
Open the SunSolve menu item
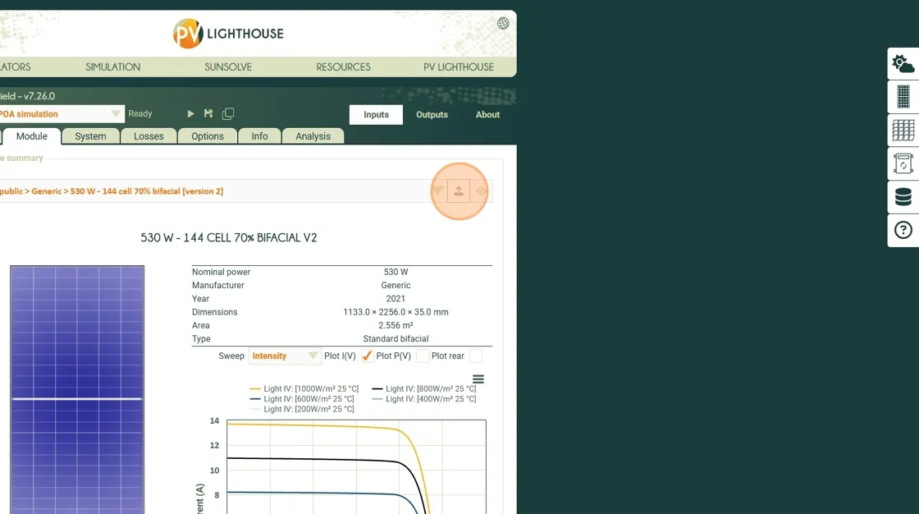(x=228, y=67)
